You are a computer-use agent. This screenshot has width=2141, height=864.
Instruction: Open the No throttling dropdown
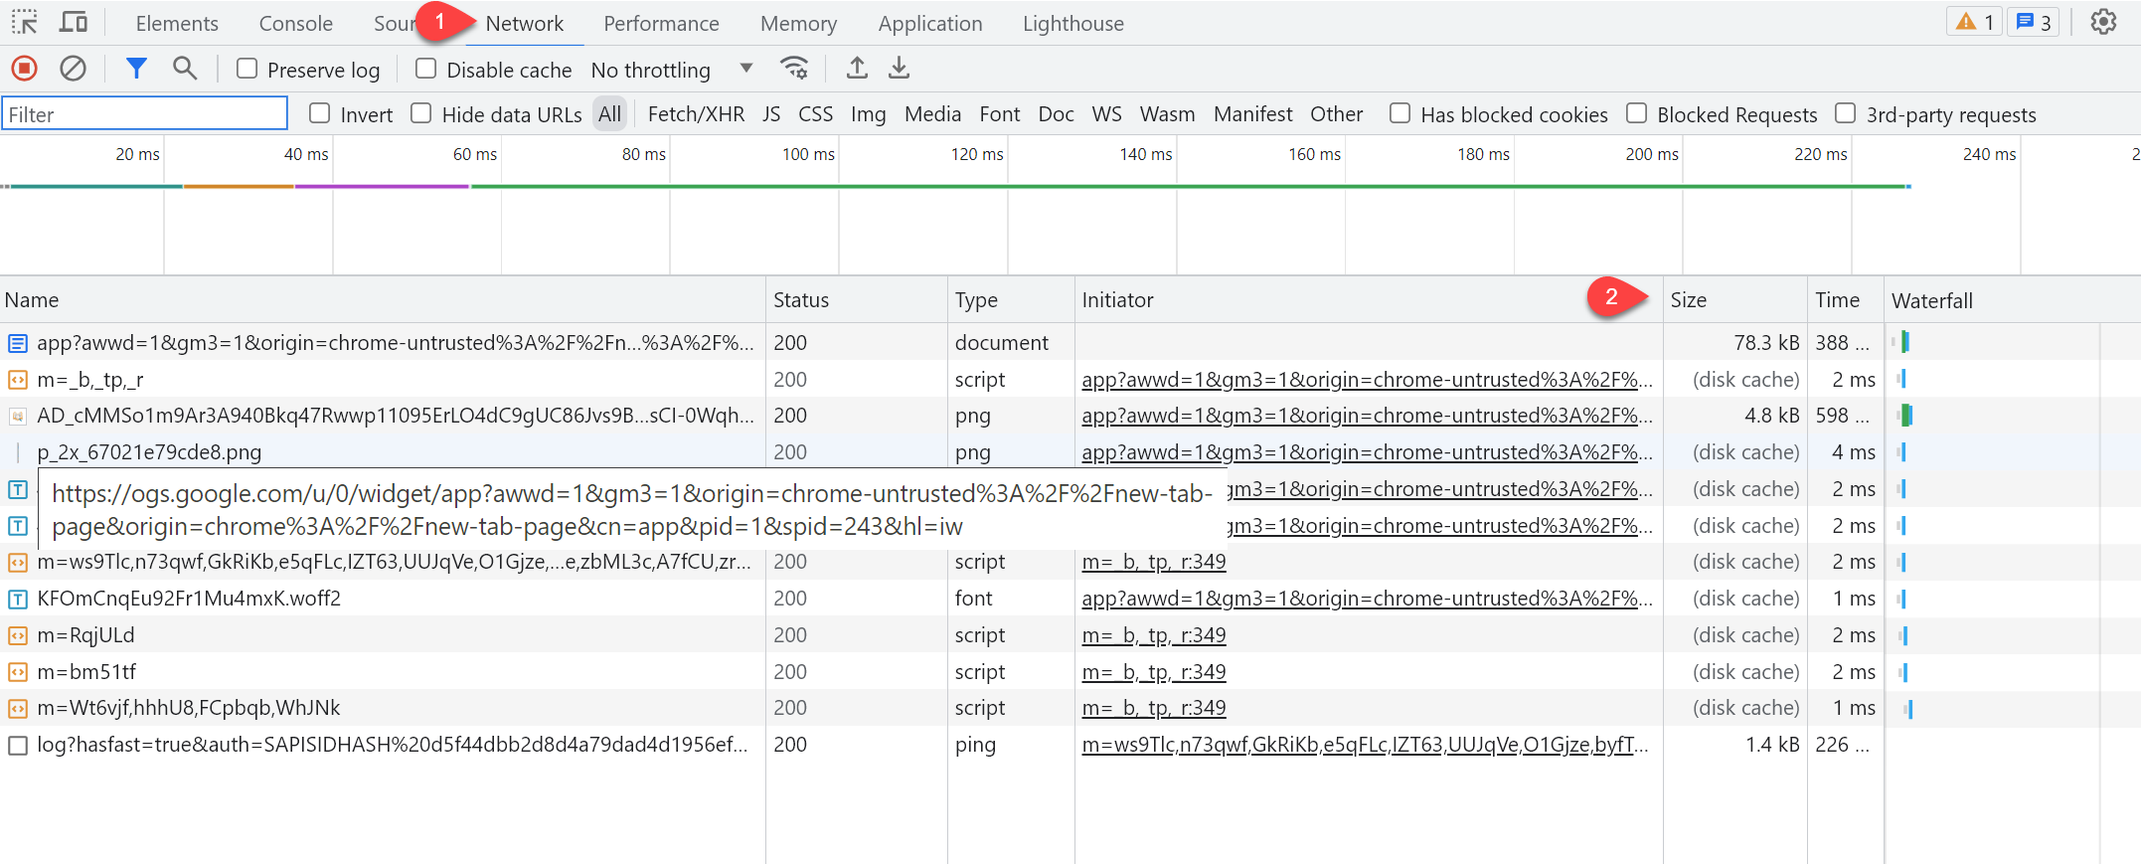(671, 70)
